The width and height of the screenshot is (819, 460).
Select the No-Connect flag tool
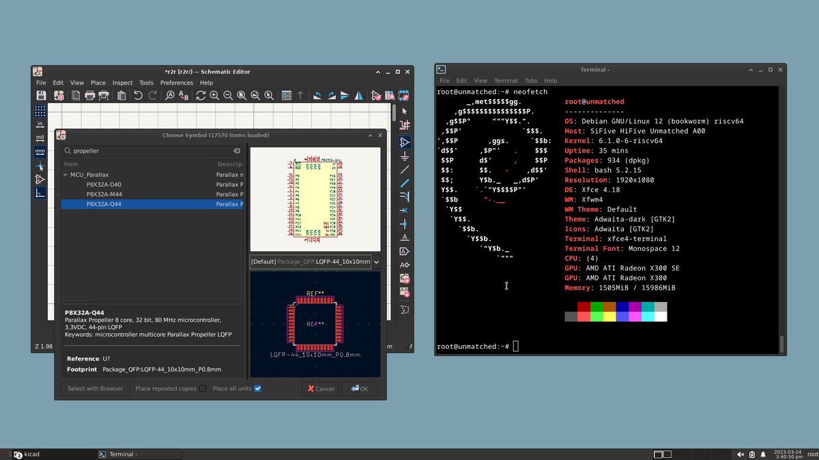[405, 210]
